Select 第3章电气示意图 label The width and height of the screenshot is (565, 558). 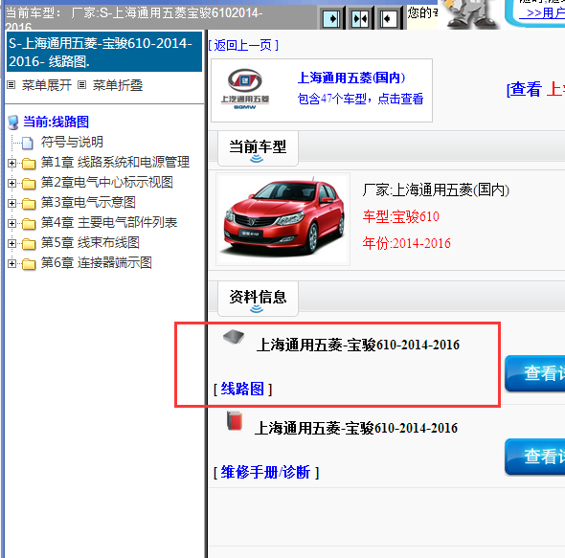[x=88, y=203]
